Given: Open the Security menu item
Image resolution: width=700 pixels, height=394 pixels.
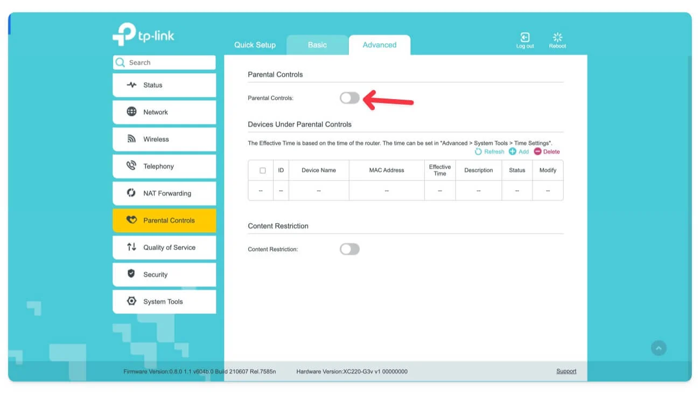Looking at the screenshot, I should (164, 274).
